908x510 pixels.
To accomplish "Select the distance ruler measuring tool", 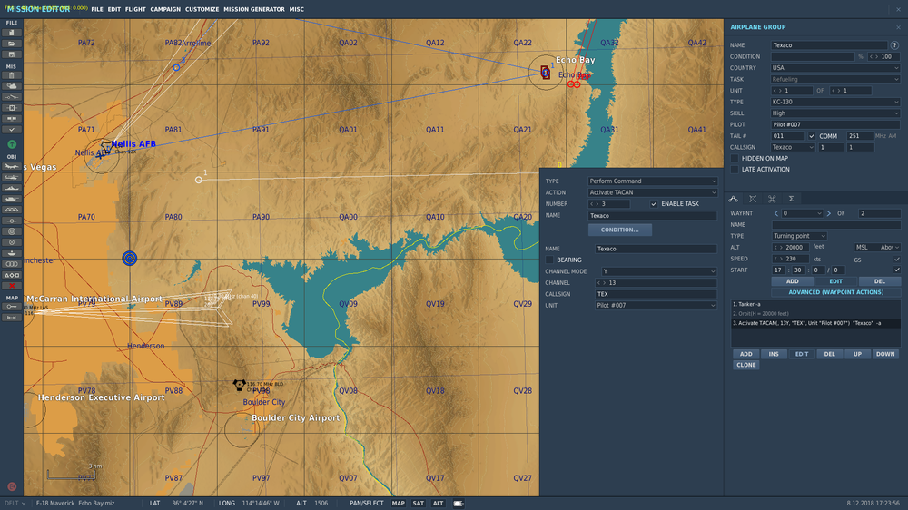I will (x=12, y=318).
